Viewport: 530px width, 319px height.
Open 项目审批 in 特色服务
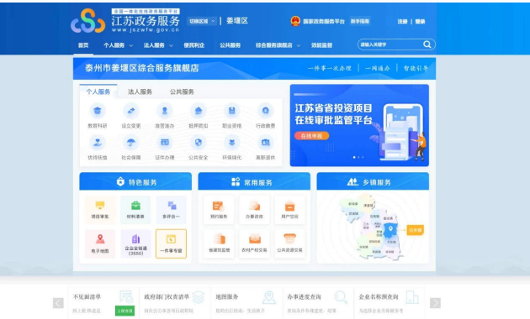(100, 210)
